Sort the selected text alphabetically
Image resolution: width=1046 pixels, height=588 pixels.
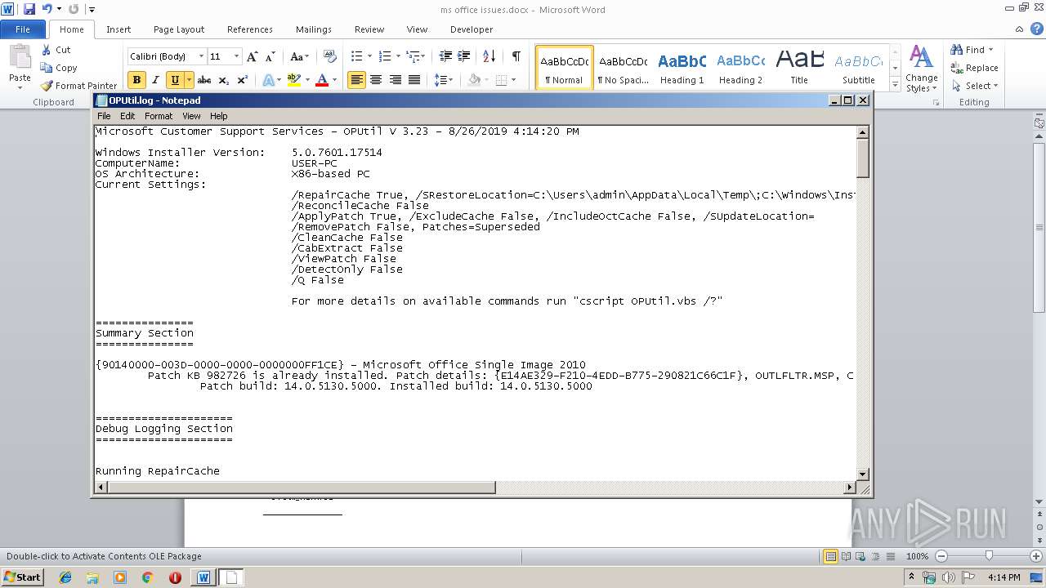(x=489, y=56)
